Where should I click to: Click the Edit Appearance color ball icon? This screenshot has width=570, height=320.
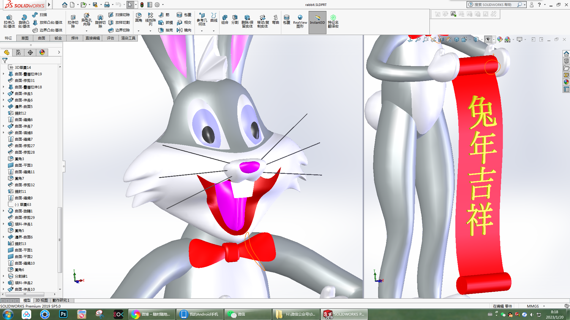[500, 39]
